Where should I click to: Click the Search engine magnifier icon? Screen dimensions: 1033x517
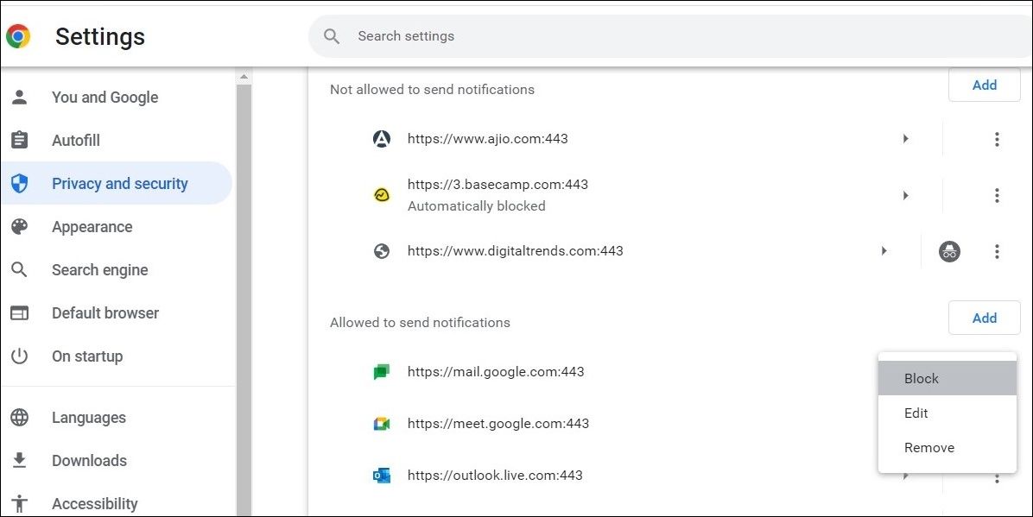19,269
